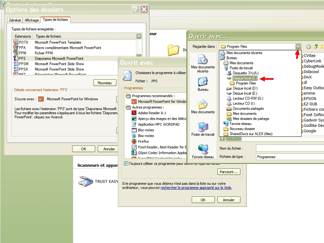Switch to the Général tab
Screen dimensions: 324x243
(x=15, y=20)
